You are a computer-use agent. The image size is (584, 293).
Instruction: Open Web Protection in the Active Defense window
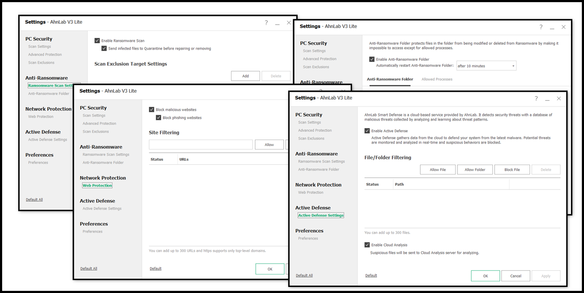(x=311, y=193)
